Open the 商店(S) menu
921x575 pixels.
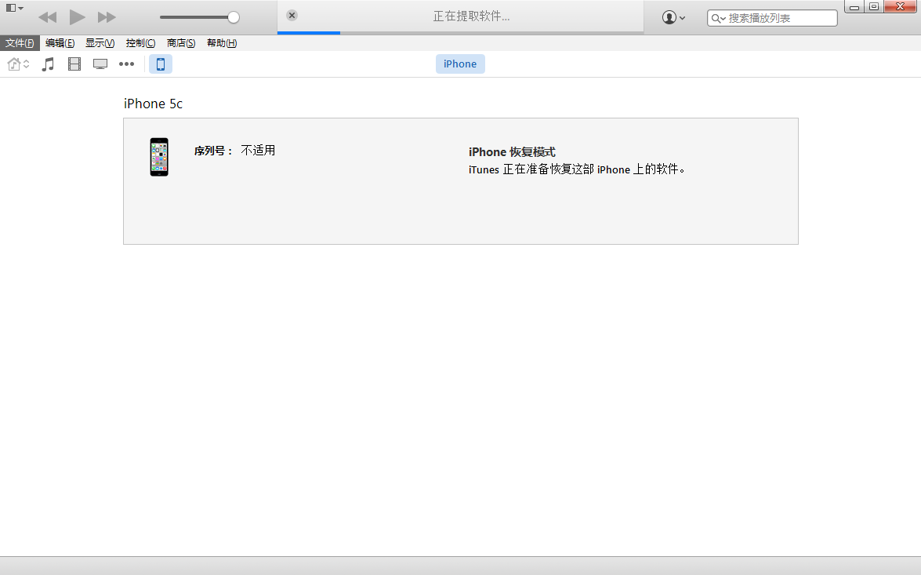[x=181, y=43]
